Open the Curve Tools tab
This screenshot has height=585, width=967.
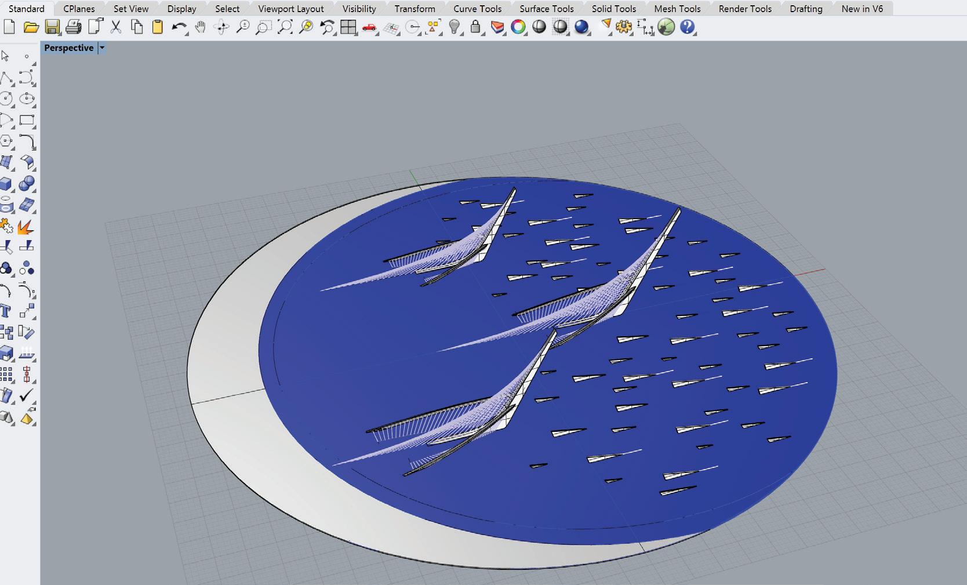tap(478, 9)
